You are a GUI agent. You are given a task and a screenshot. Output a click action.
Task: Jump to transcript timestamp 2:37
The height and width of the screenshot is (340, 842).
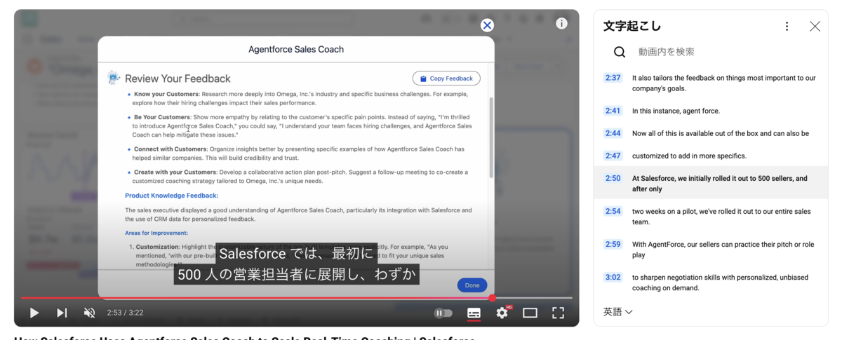(x=613, y=78)
